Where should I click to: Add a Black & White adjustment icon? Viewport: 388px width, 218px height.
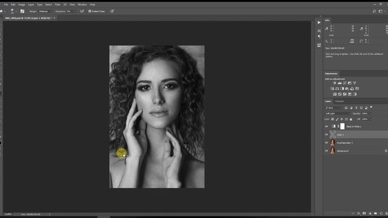[342, 88]
